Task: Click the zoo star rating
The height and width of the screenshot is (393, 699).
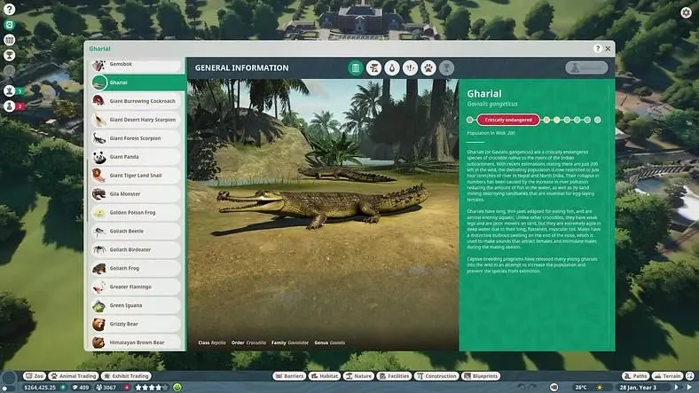Action: 151,388
